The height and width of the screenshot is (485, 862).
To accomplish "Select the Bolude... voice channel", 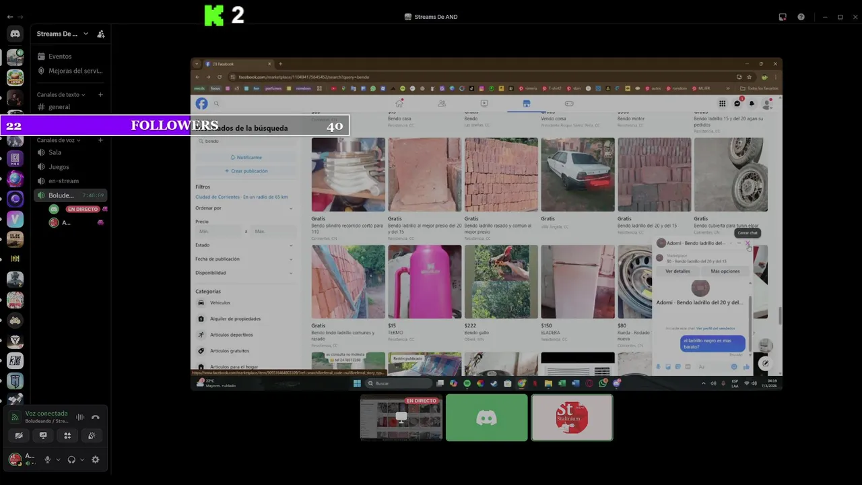I will (70, 195).
